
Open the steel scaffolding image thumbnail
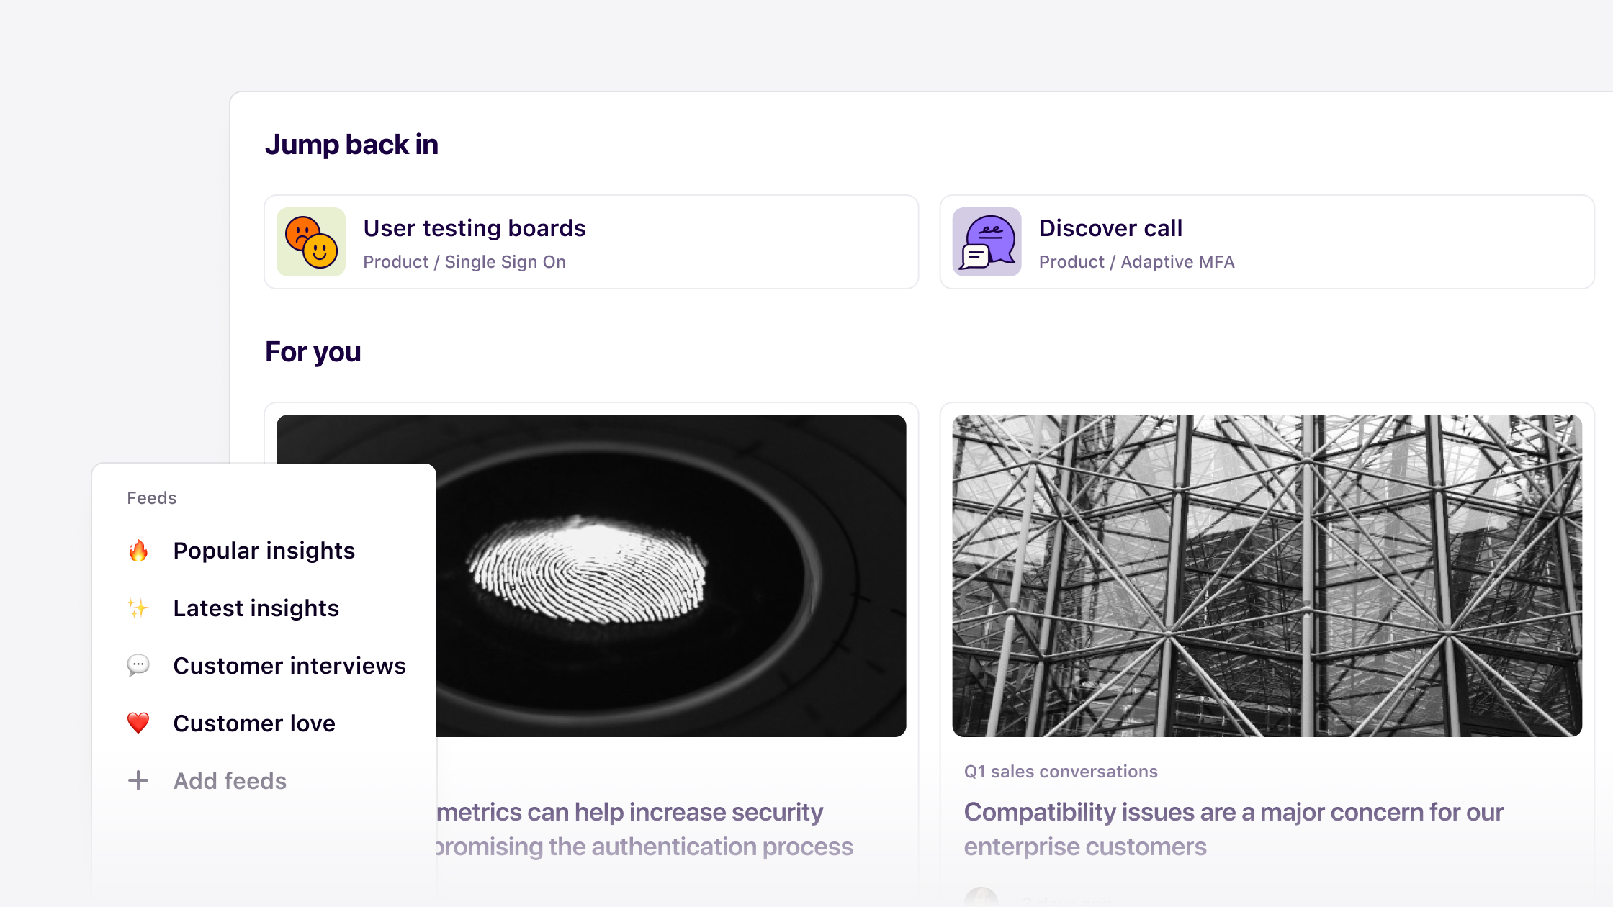1267,576
